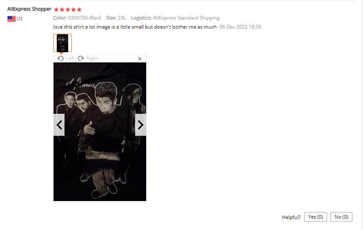Click the rotate left arrow icon
Image resolution: width=363 pixels, height=230 pixels.
60,58
